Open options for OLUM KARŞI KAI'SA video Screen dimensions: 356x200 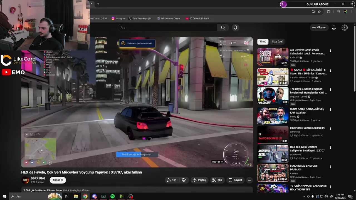(330, 109)
